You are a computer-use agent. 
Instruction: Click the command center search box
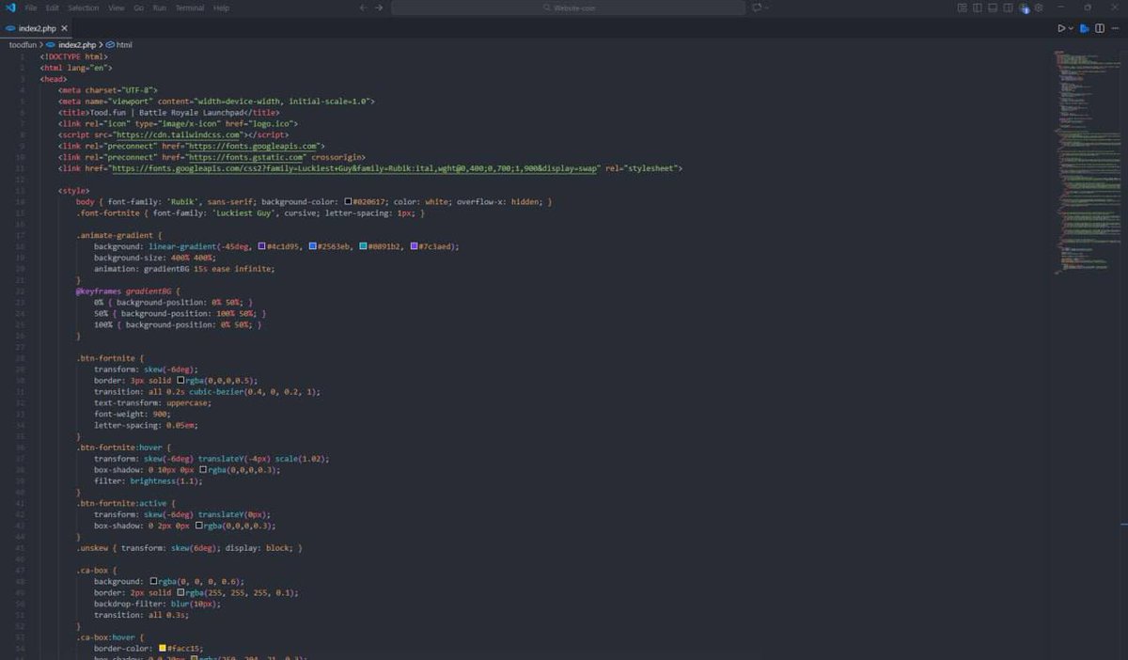pyautogui.click(x=568, y=8)
